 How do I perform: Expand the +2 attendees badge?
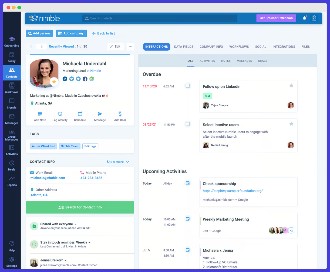coord(291,230)
